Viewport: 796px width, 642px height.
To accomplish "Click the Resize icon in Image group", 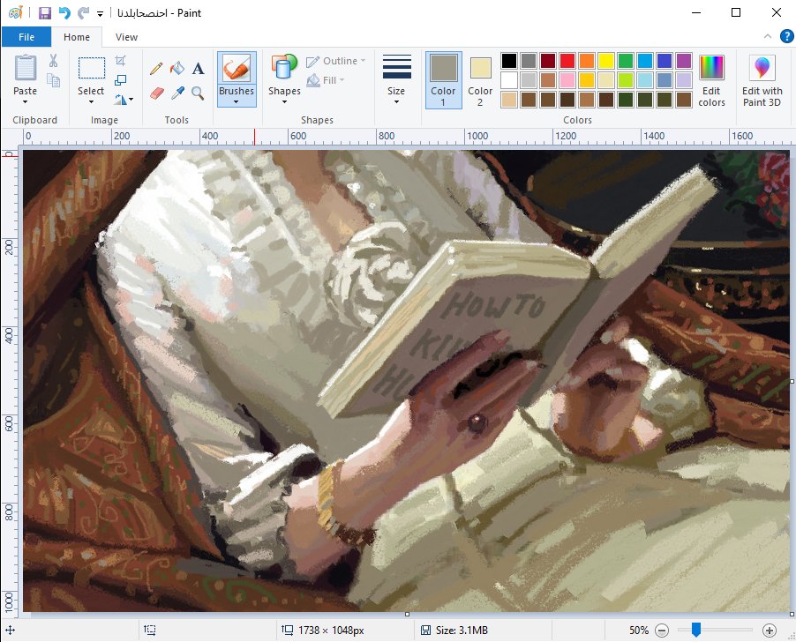I will 120,80.
